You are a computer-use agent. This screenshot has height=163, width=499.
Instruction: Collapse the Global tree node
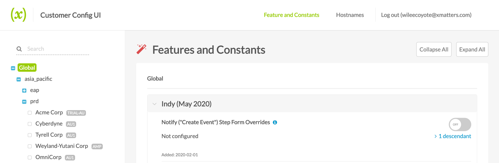13,68
